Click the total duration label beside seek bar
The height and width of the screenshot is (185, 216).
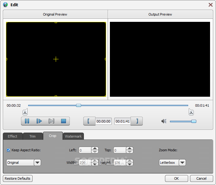point(202,105)
